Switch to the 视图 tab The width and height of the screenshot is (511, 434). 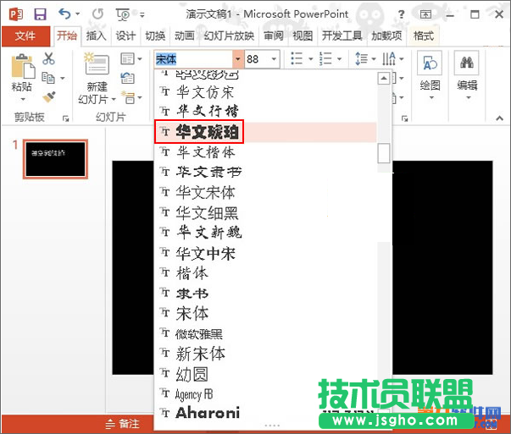pyautogui.click(x=303, y=36)
